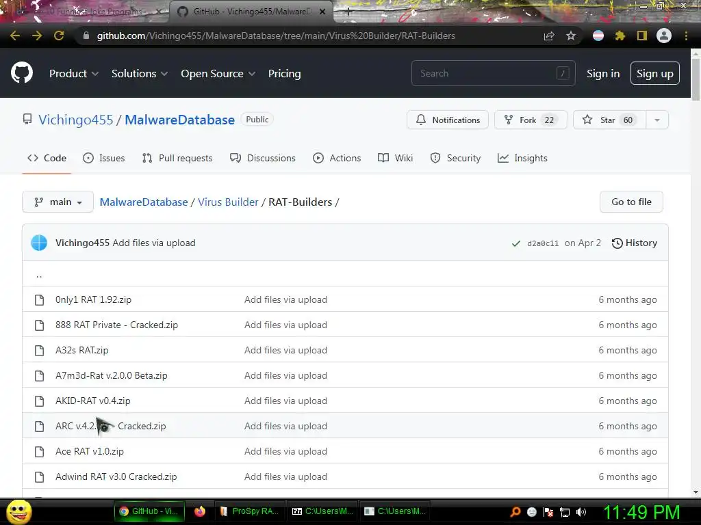This screenshot has height=525, width=701.
Task: Go back with browser back arrow
Action: pos(15,36)
